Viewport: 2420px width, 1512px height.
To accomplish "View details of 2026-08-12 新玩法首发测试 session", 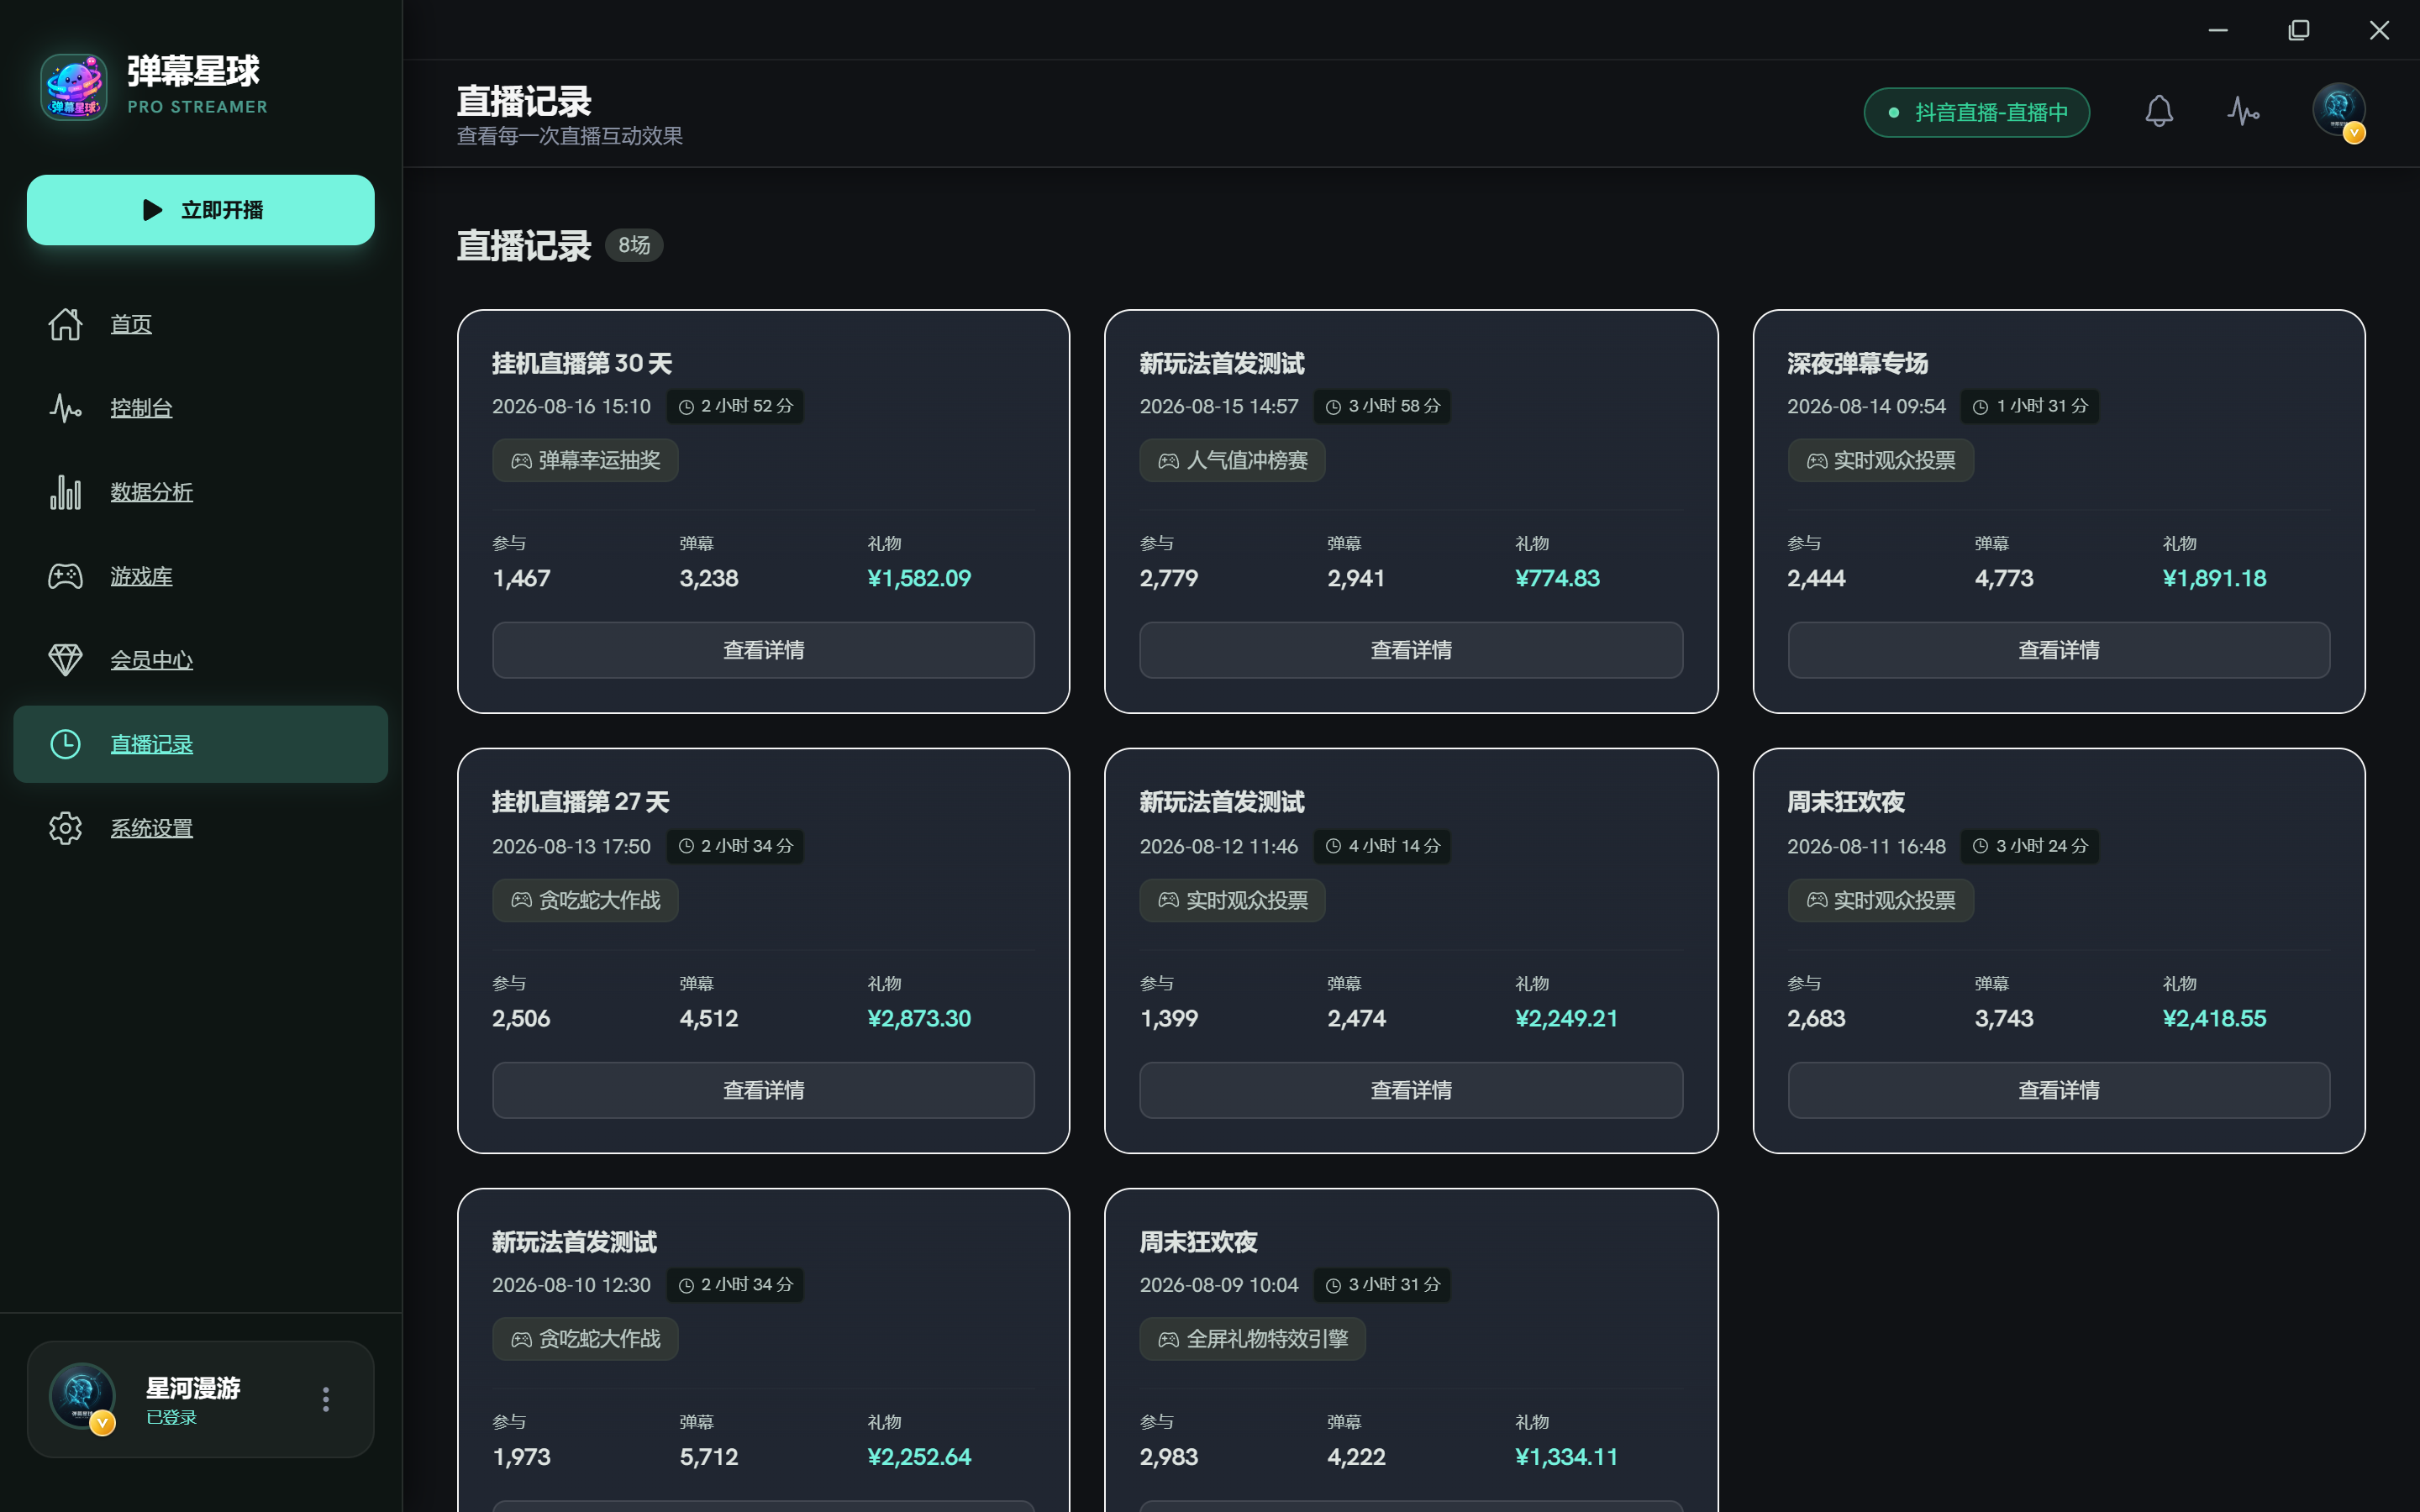I will point(1411,1090).
